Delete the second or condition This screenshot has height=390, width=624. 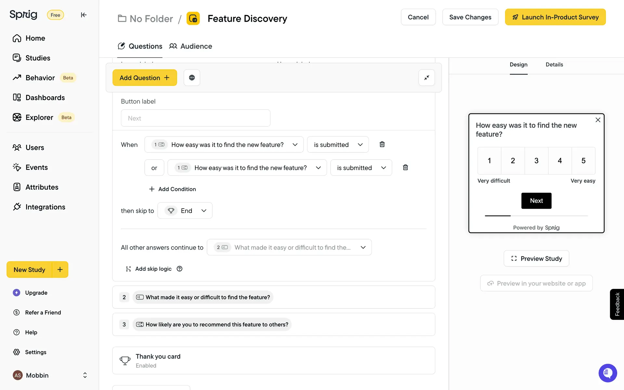click(x=405, y=167)
